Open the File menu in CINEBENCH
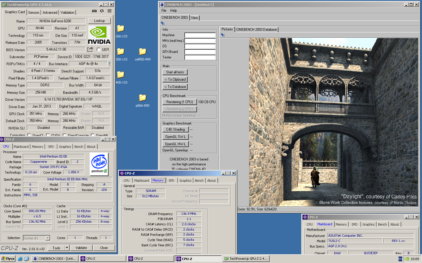This screenshot has width=422, height=263. (164, 11)
